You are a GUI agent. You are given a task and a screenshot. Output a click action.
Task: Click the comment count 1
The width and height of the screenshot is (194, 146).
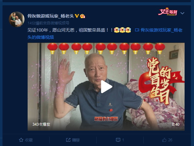click(x=123, y=140)
